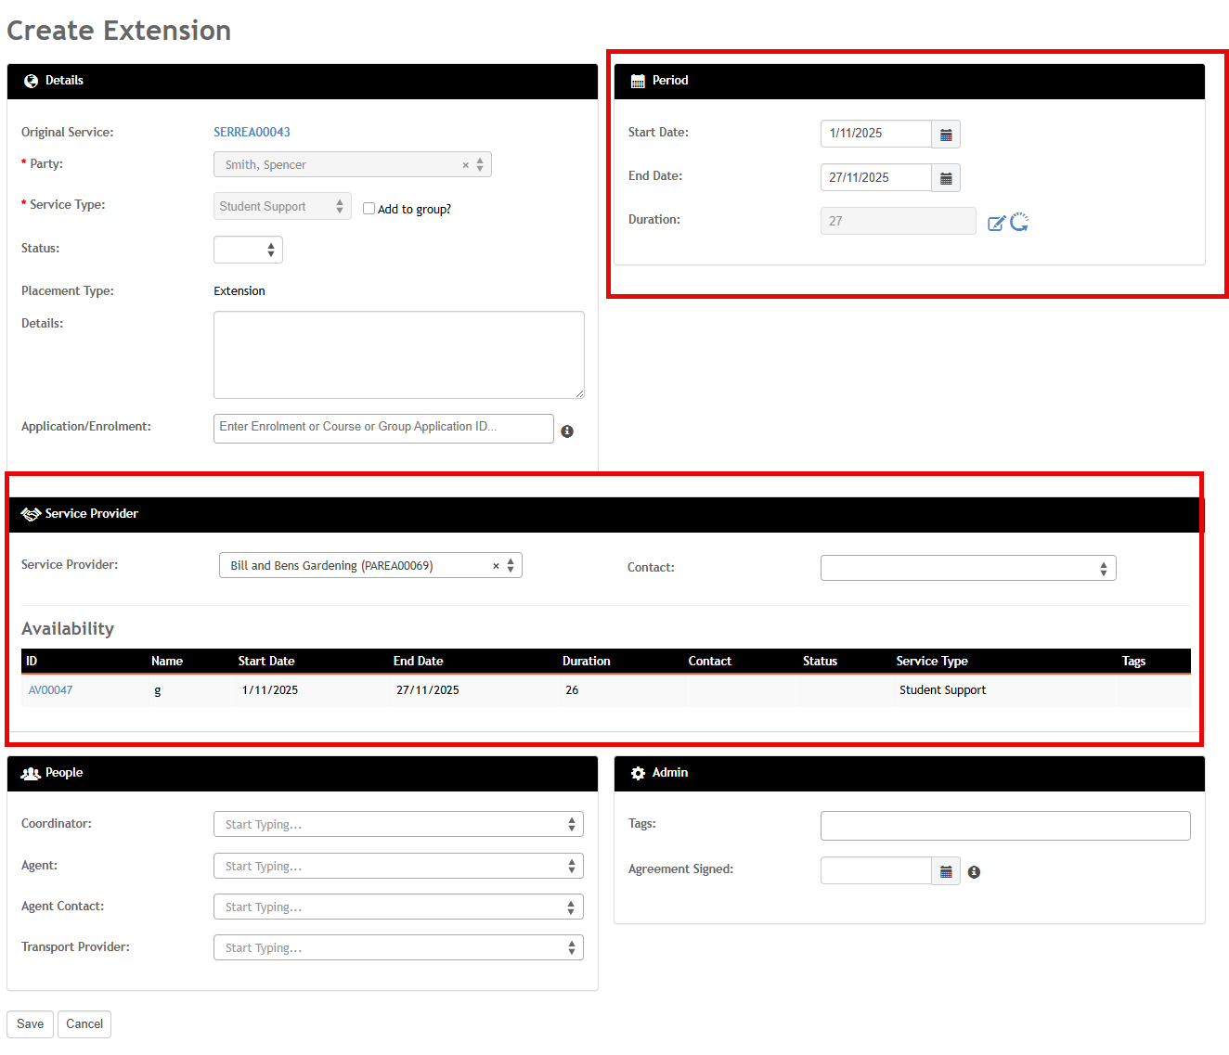The height and width of the screenshot is (1055, 1229).
Task: Click the Application/Enrolment info icon
Action: [567, 431]
